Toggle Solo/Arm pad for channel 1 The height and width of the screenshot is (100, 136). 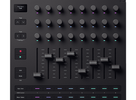pyautogui.click(x=37, y=89)
